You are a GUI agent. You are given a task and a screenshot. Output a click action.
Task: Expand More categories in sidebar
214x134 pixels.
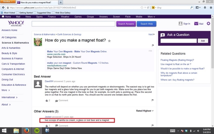[6, 90]
